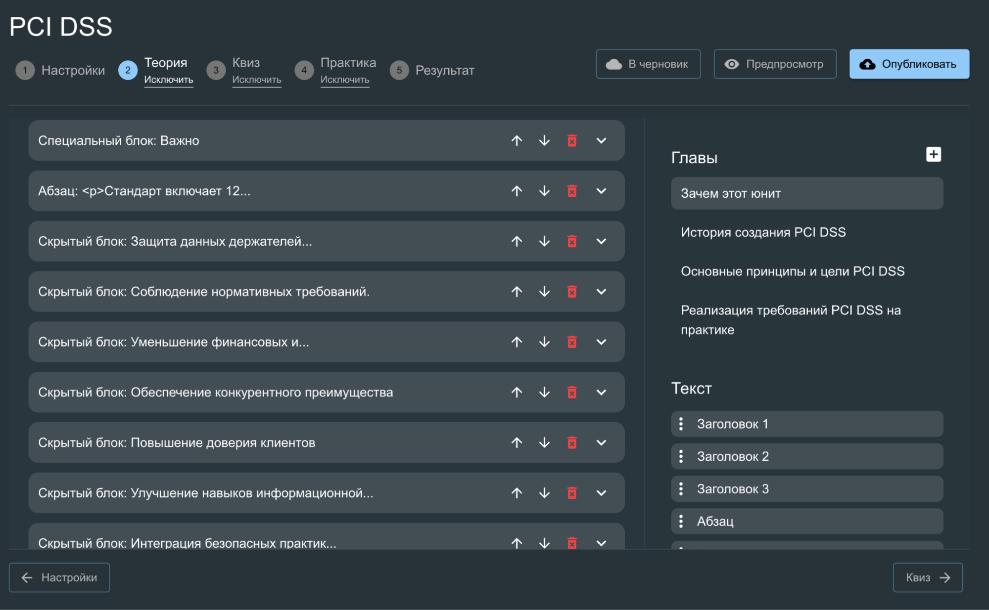This screenshot has height=610, width=989.
Task: Open Предпросмотр with the eye icon
Action: (775, 64)
